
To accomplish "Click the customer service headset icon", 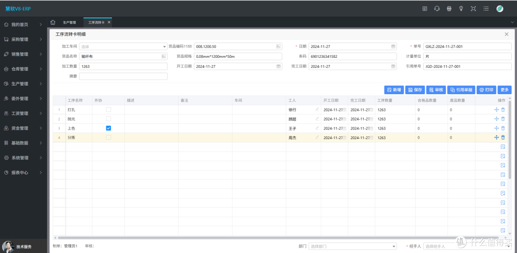I will coord(437,9).
